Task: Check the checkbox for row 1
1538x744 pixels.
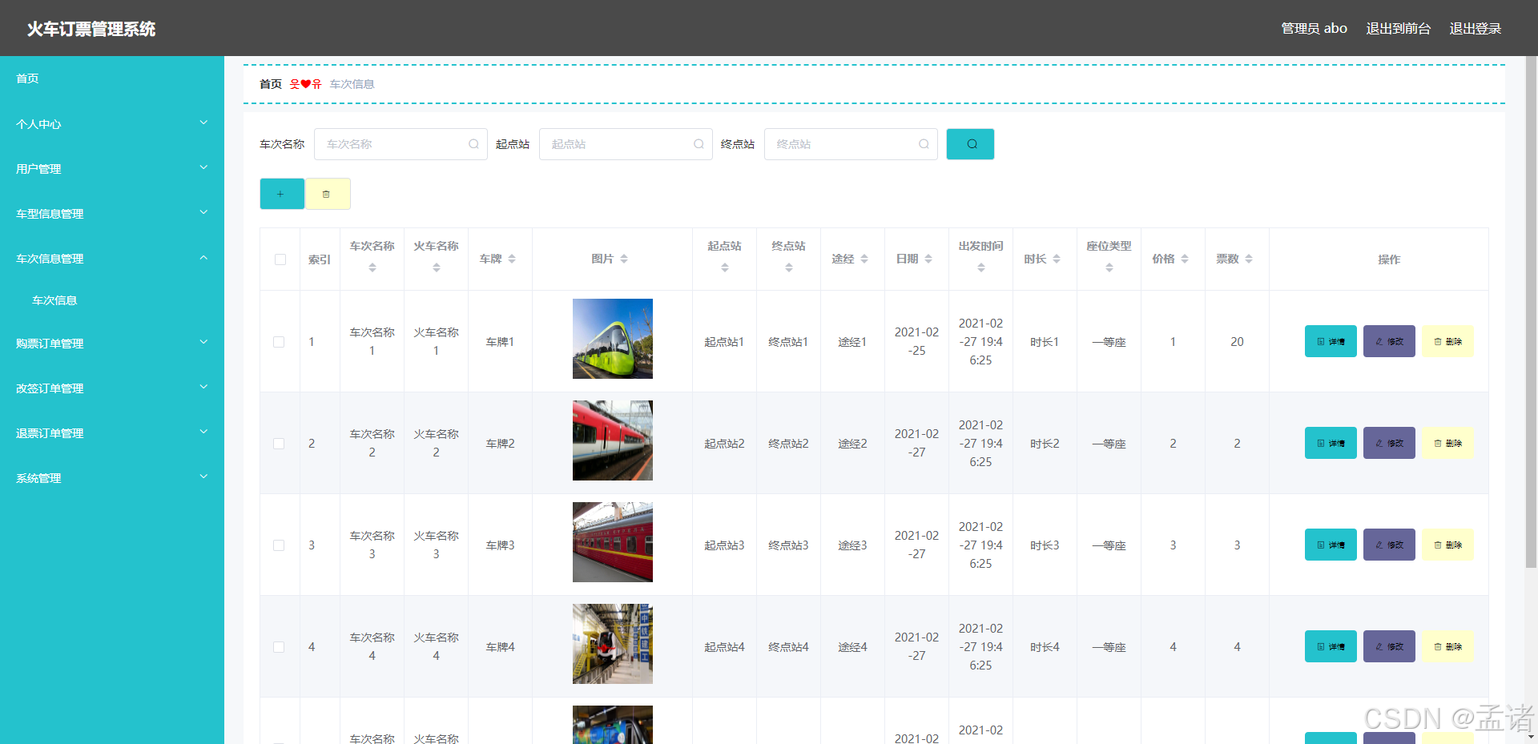Action: point(279,342)
